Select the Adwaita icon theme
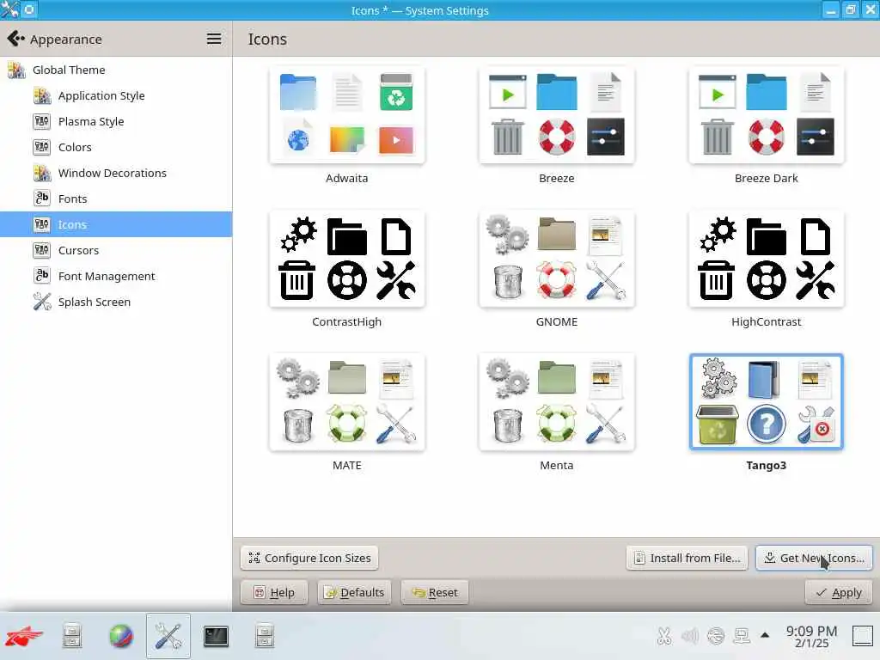 tap(347, 116)
